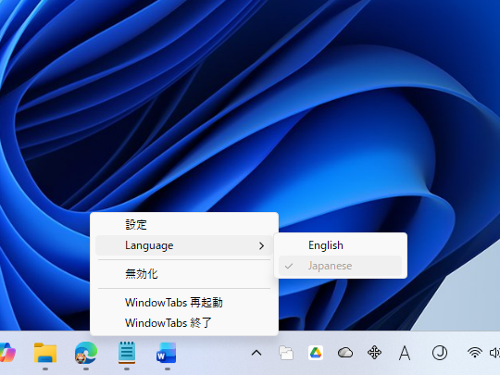Open Wi-Fi network status icon
Screen dimensions: 500x375
(x=475, y=353)
